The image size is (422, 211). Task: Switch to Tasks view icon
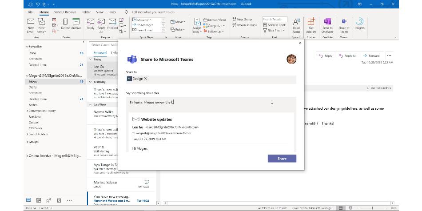59,200
